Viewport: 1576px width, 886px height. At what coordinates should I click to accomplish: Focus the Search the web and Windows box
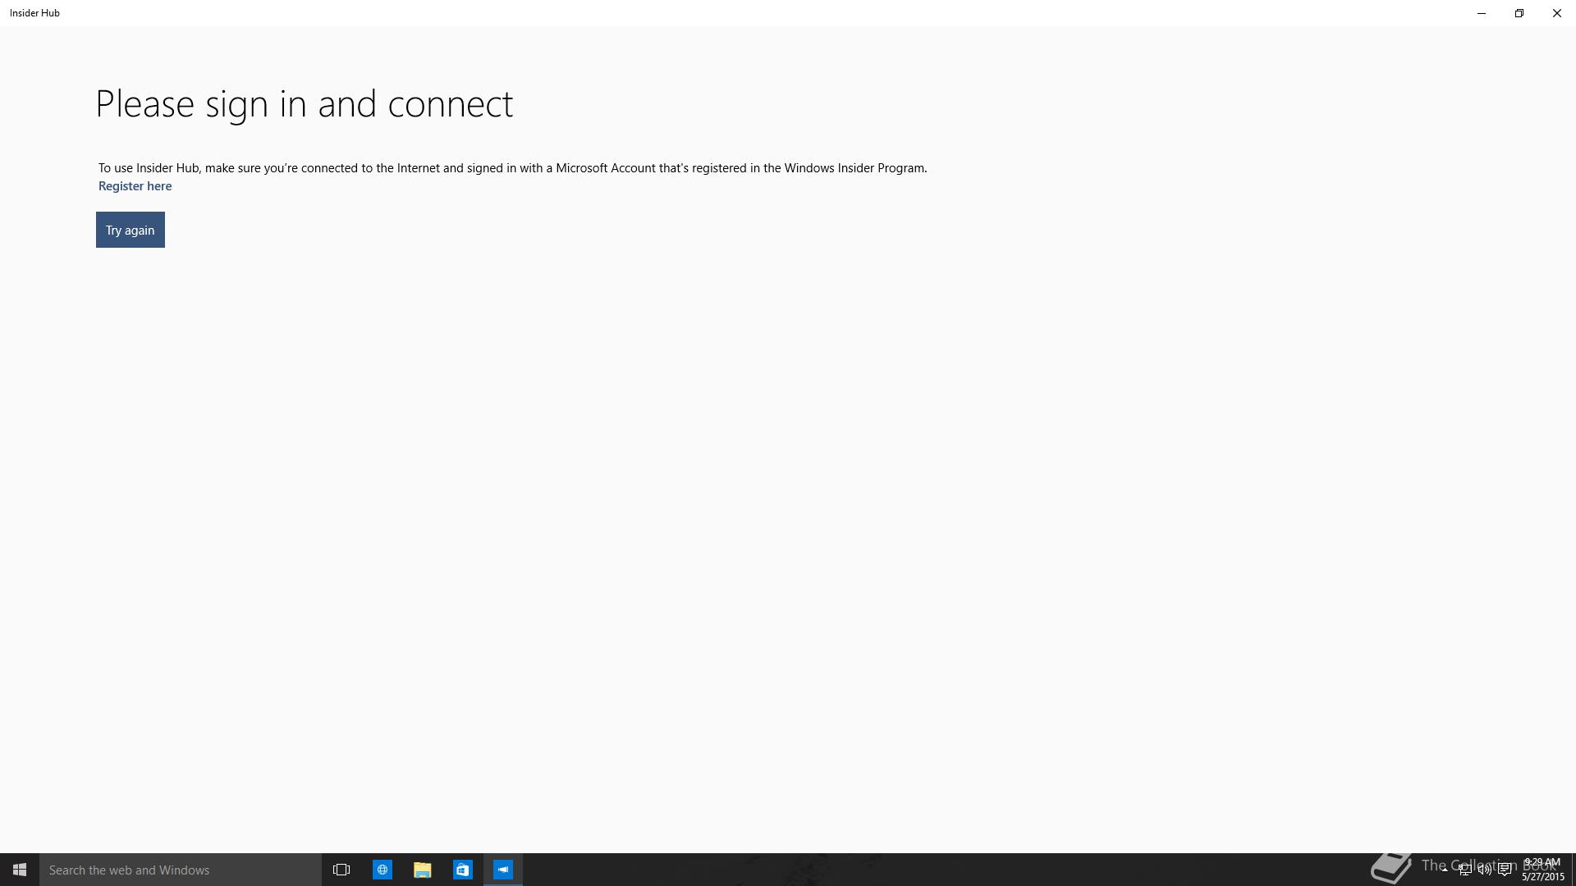pos(181,870)
